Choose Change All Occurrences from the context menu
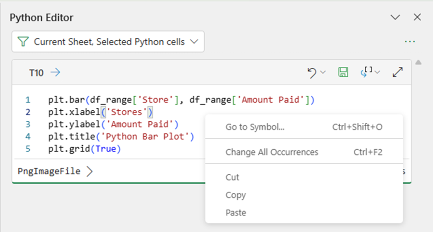Viewport: 433px width, 232px height. pyautogui.click(x=272, y=152)
